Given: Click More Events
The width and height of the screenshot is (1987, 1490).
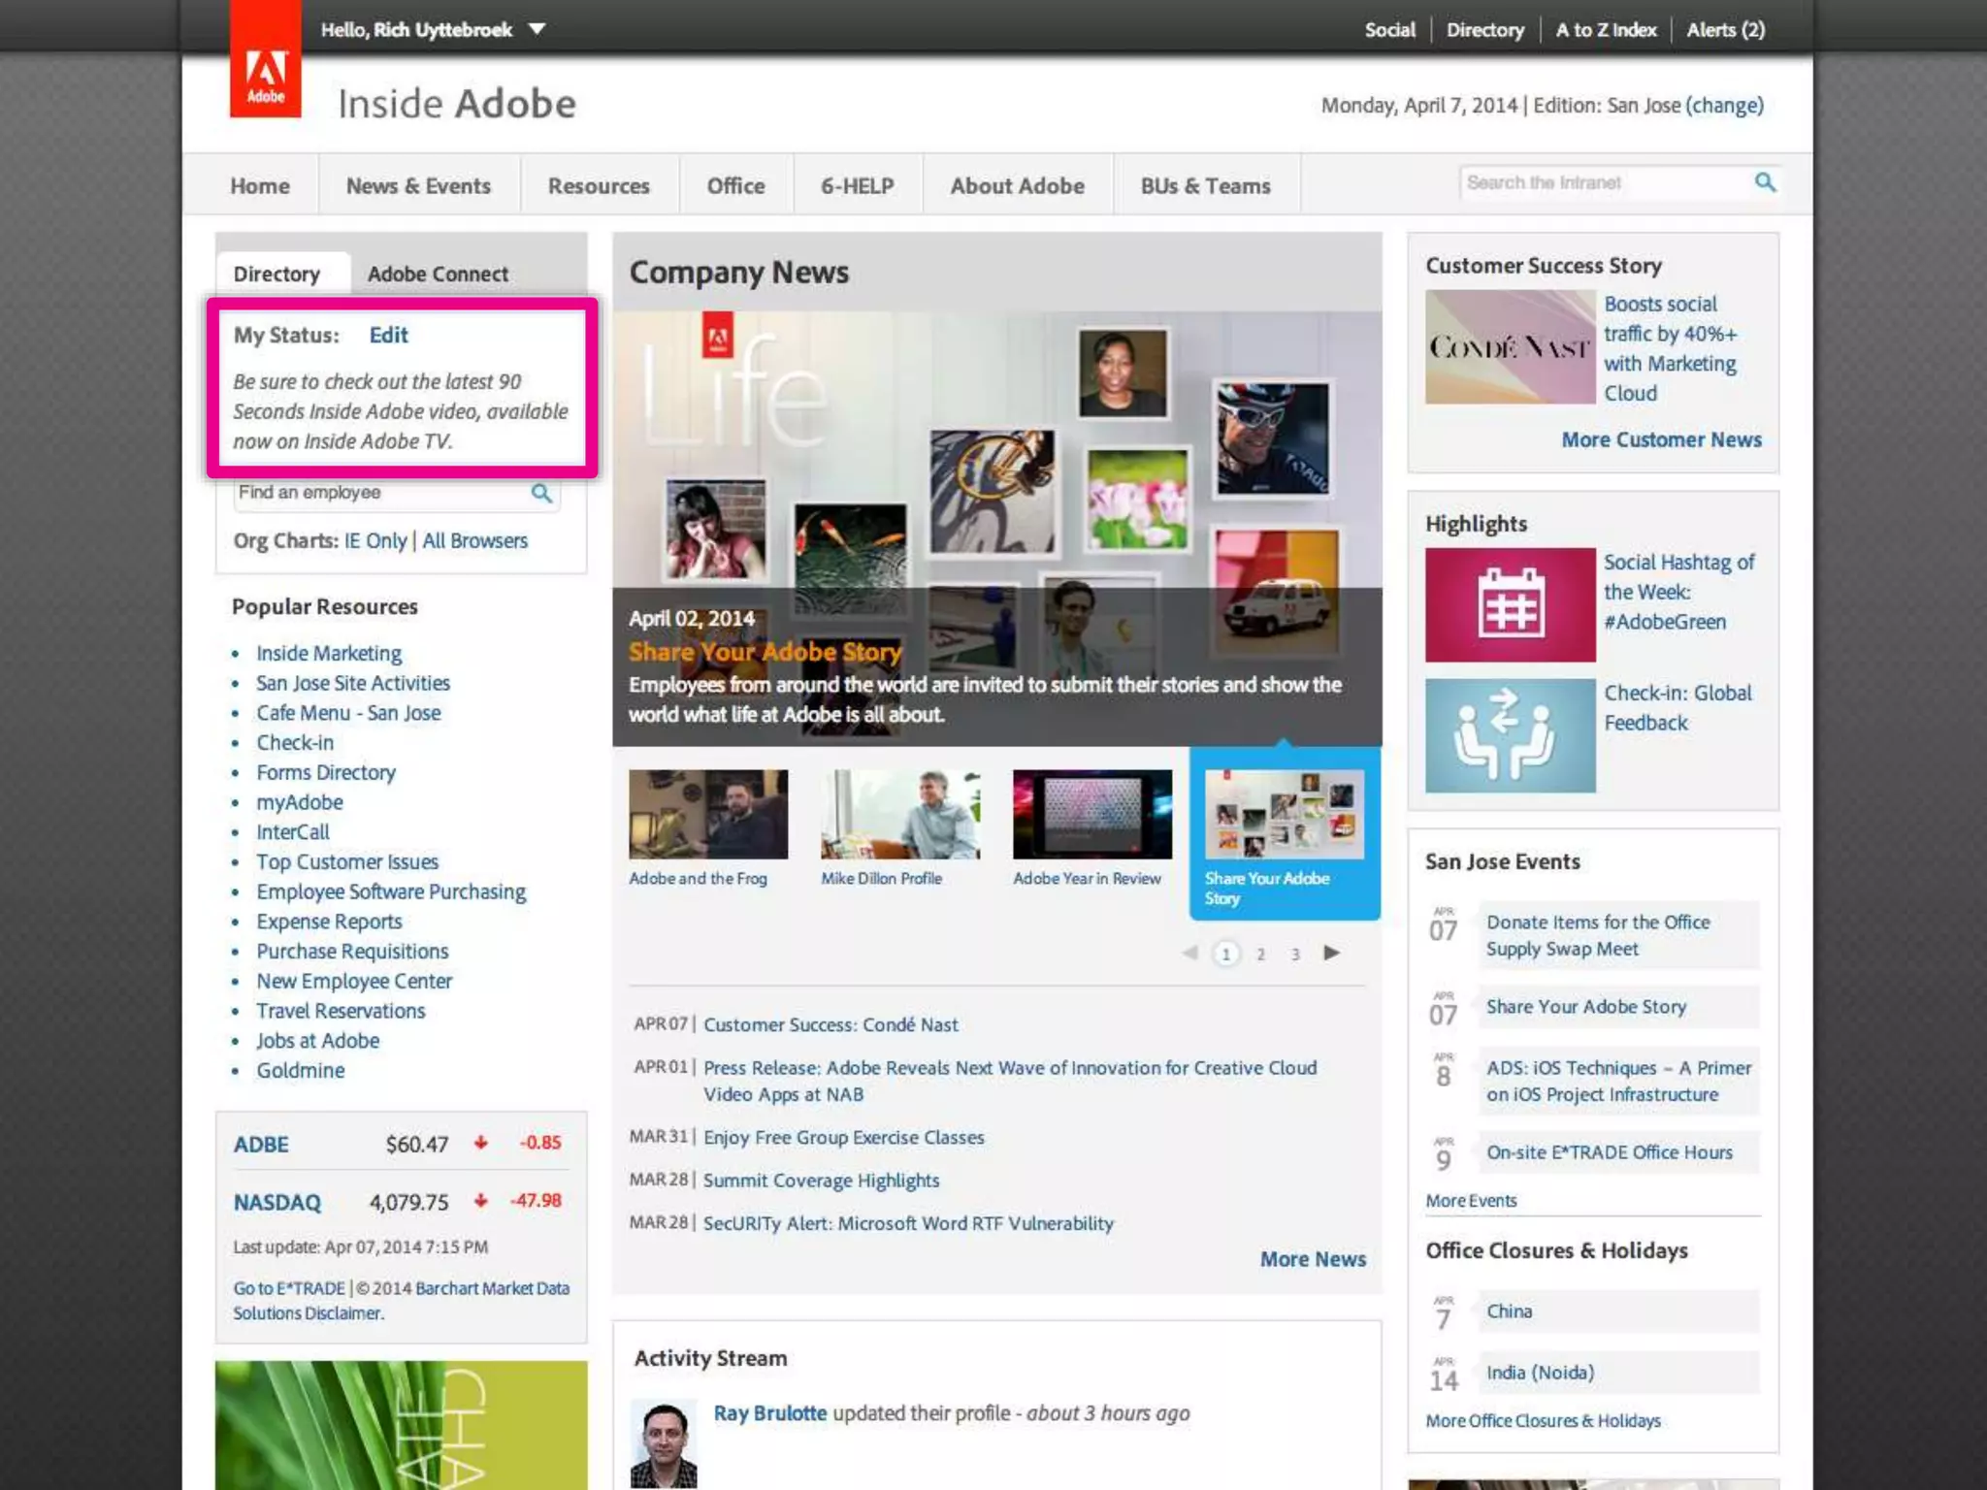Looking at the screenshot, I should 1471,1200.
